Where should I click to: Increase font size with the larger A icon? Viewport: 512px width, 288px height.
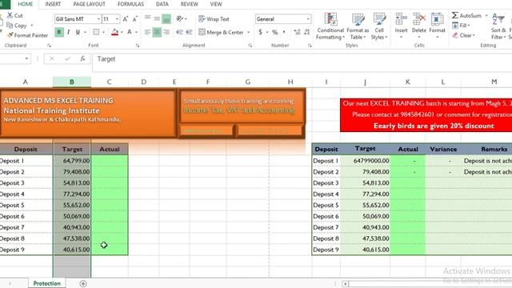click(x=126, y=19)
